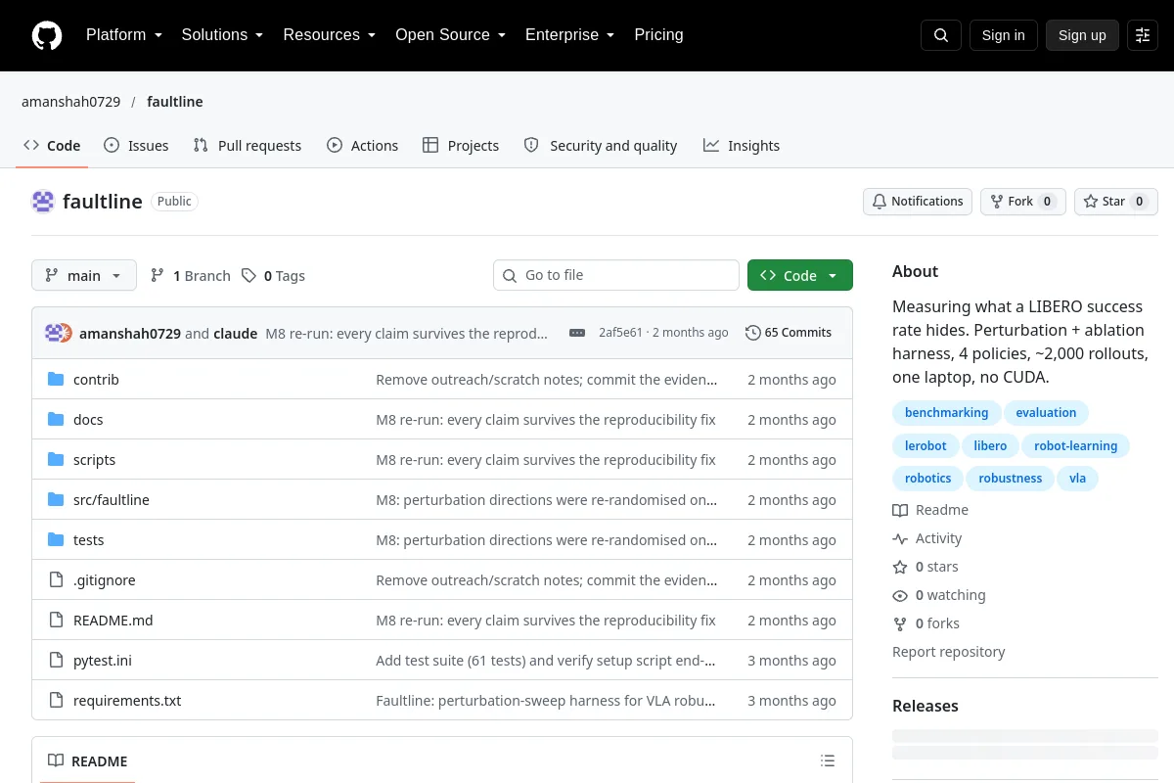
Task: Switch to the Issues tab
Action: 136,146
